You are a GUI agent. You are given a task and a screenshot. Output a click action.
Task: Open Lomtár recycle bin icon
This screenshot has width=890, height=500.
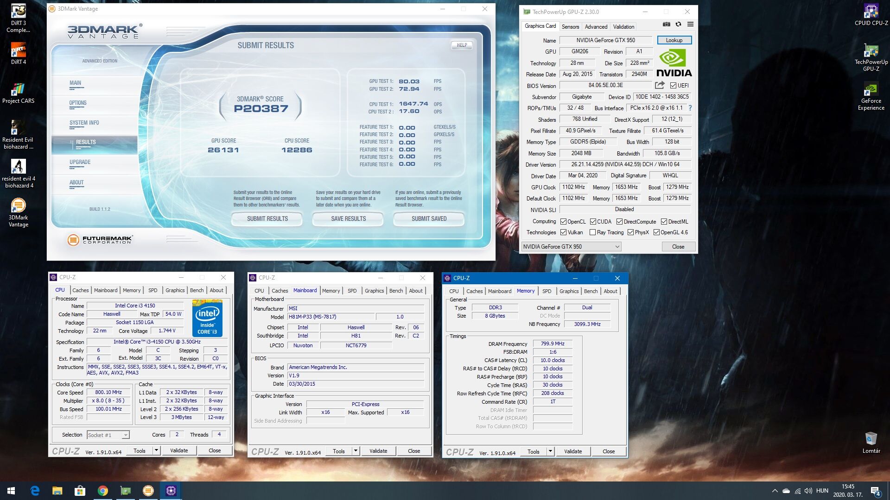tap(871, 442)
